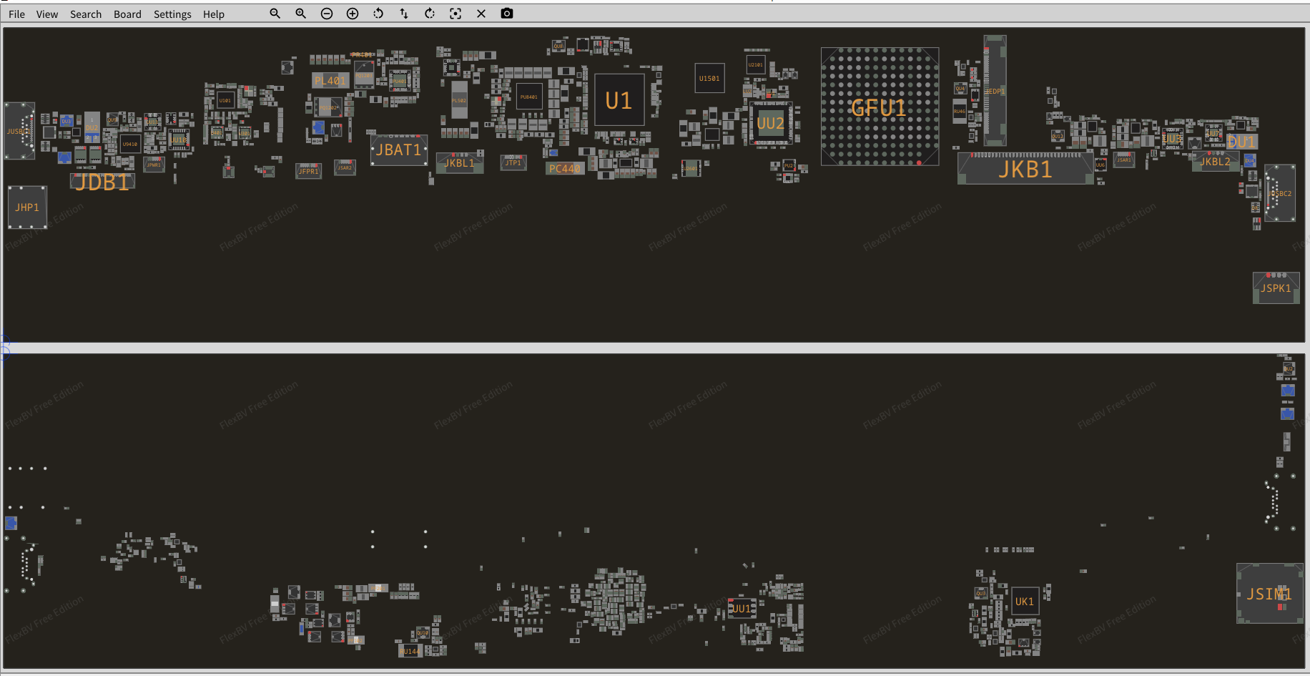Flip the board with the up-down arrows icon
1310x676 pixels.
[404, 14]
